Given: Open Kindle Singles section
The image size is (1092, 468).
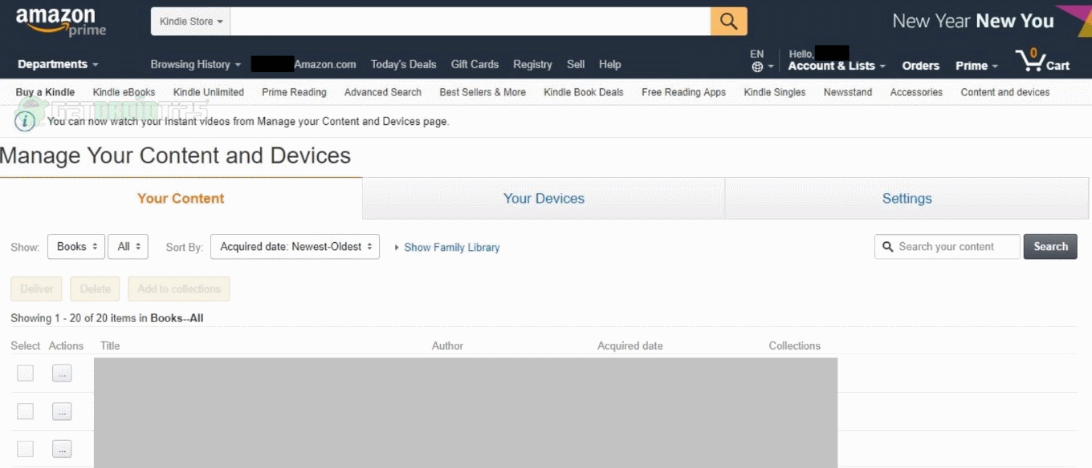Looking at the screenshot, I should (775, 92).
